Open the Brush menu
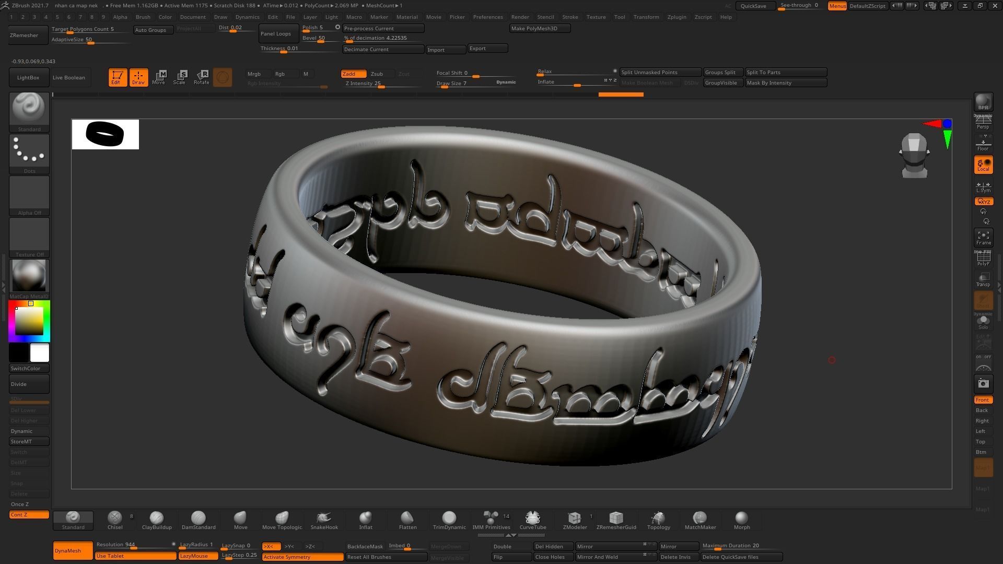 143,17
